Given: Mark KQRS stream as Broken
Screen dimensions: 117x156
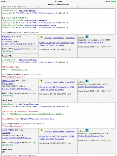Looking at the screenshot, I should (x=88, y=87).
